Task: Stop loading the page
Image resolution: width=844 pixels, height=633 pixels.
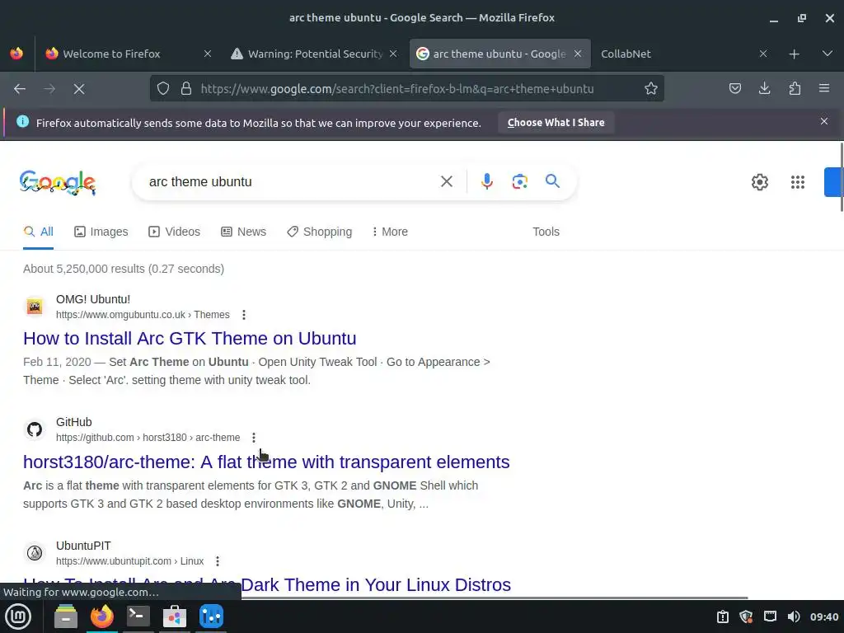Action: click(79, 89)
